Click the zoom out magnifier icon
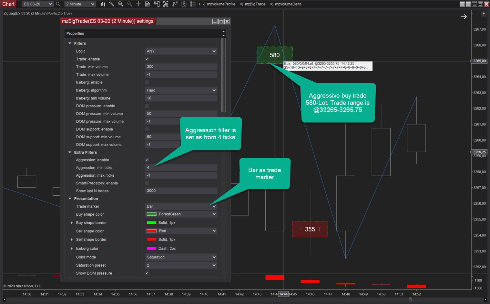The height and width of the screenshot is (304, 490). [x=129, y=4]
